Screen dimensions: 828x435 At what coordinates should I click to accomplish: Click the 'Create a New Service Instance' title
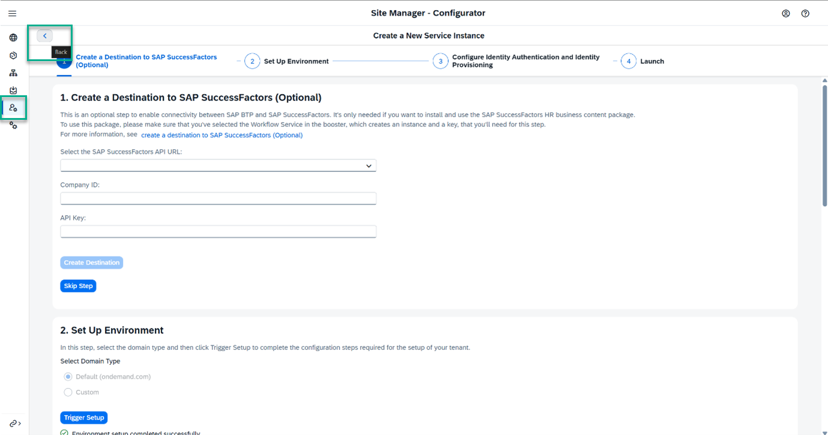(429, 36)
